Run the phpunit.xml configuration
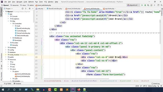Screen dimensions: 163x92 [x=142, y=5]
